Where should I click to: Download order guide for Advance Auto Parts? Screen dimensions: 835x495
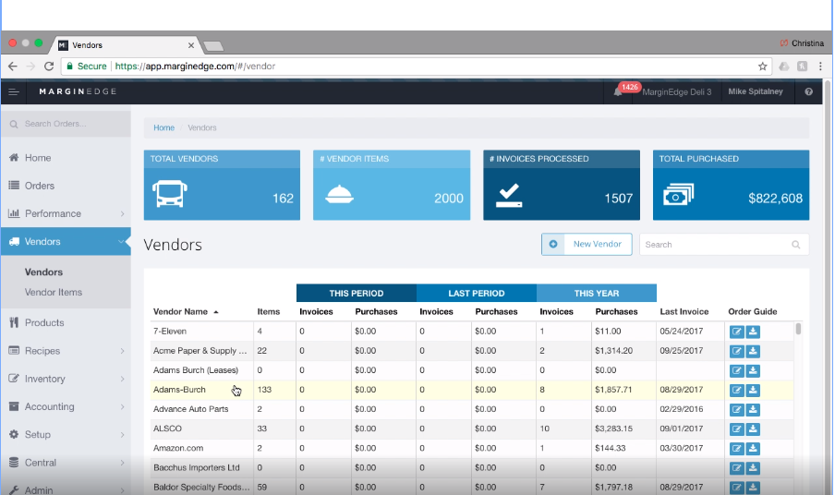(753, 410)
